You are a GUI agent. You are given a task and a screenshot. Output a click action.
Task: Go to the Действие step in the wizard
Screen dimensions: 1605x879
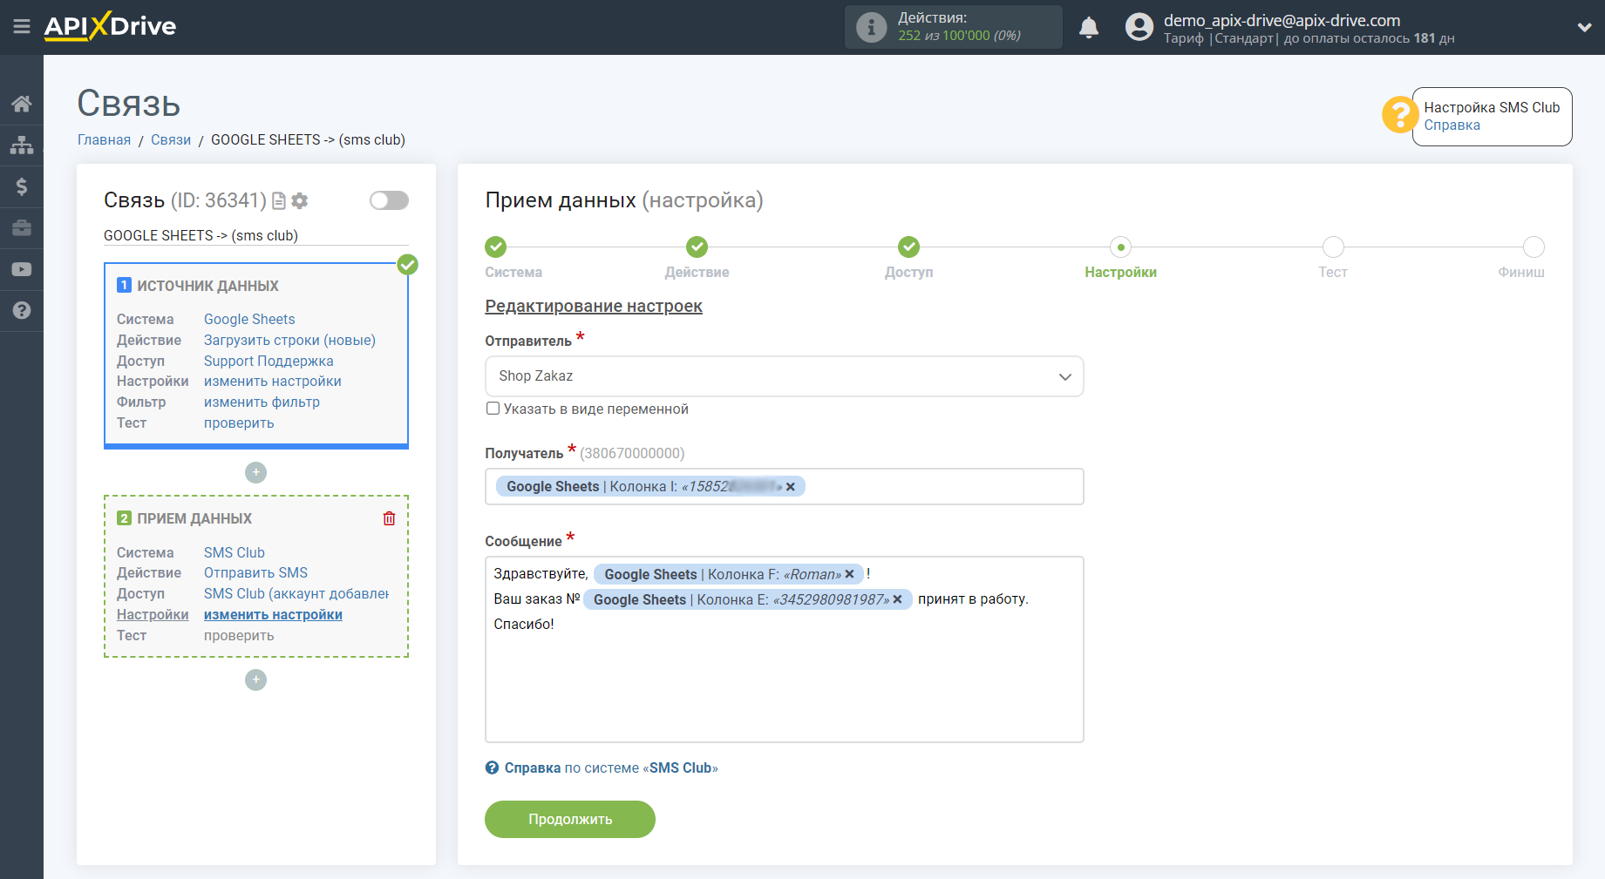pyautogui.click(x=697, y=247)
